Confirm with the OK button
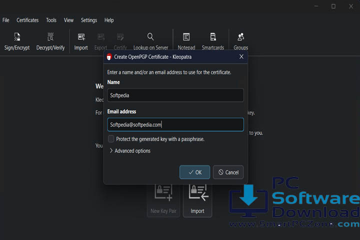 tap(194, 172)
